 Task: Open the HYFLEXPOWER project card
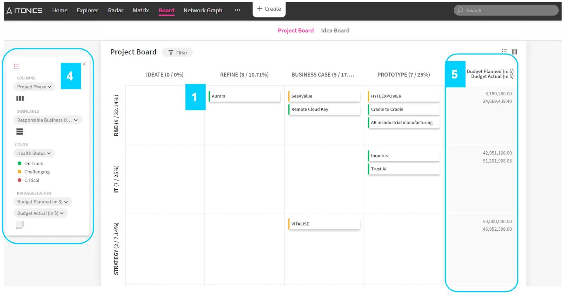point(404,96)
